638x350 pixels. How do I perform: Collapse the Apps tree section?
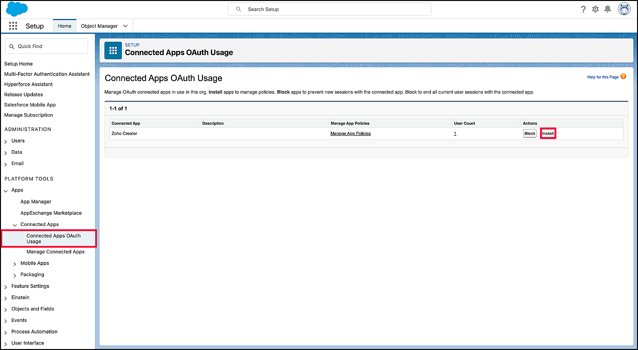[x=6, y=191]
